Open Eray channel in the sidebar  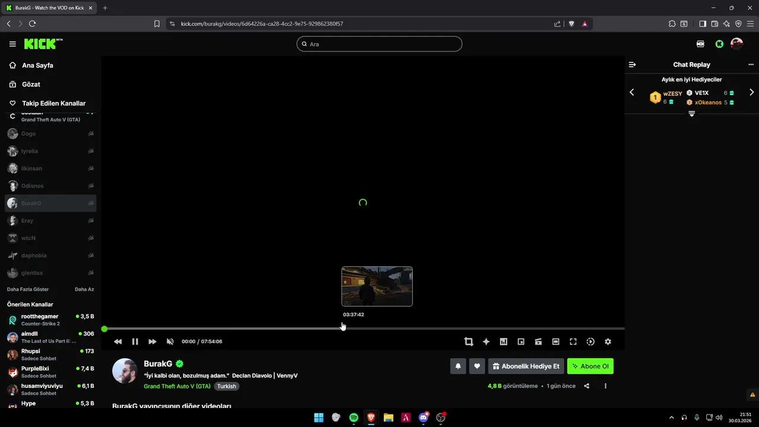point(50,221)
